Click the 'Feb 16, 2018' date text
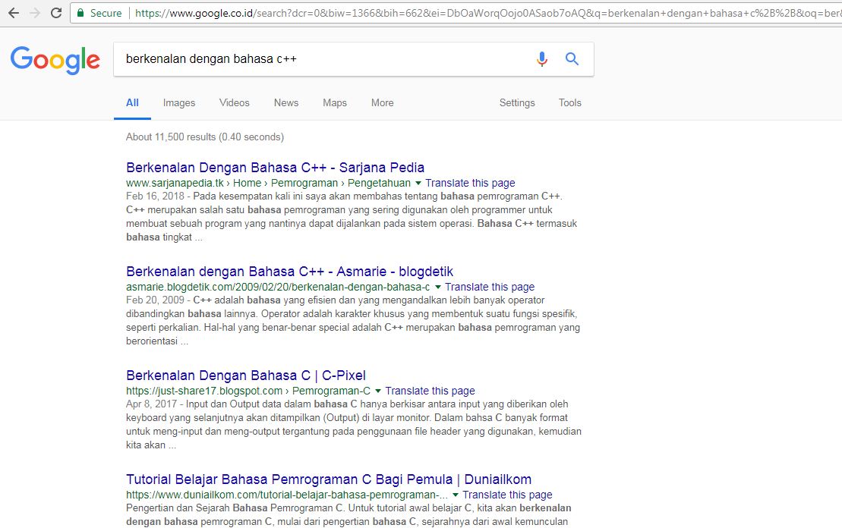Viewport: 842px width, 528px height. point(155,196)
